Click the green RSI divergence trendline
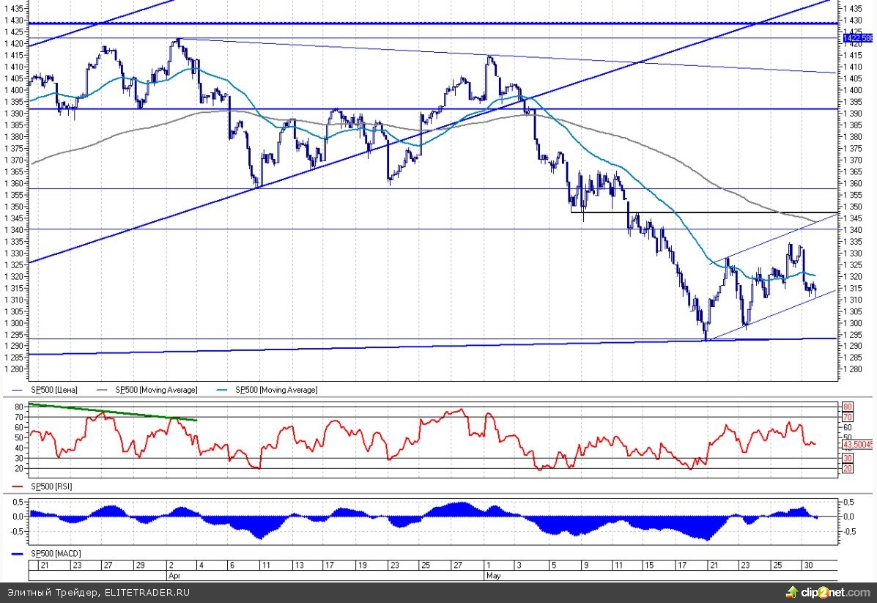Screen dimensions: 877x603 point(110,411)
